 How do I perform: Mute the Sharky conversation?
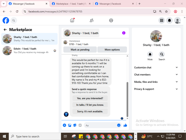[150, 55]
